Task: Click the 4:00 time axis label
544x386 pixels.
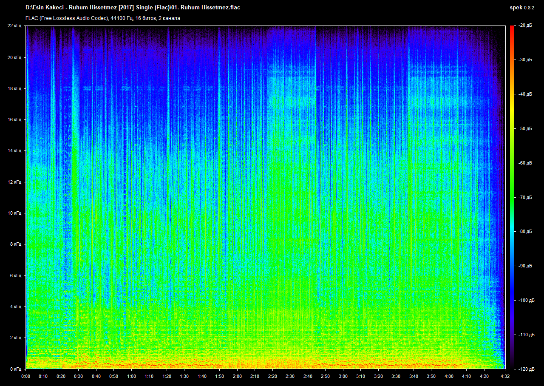Action: pos(449,377)
